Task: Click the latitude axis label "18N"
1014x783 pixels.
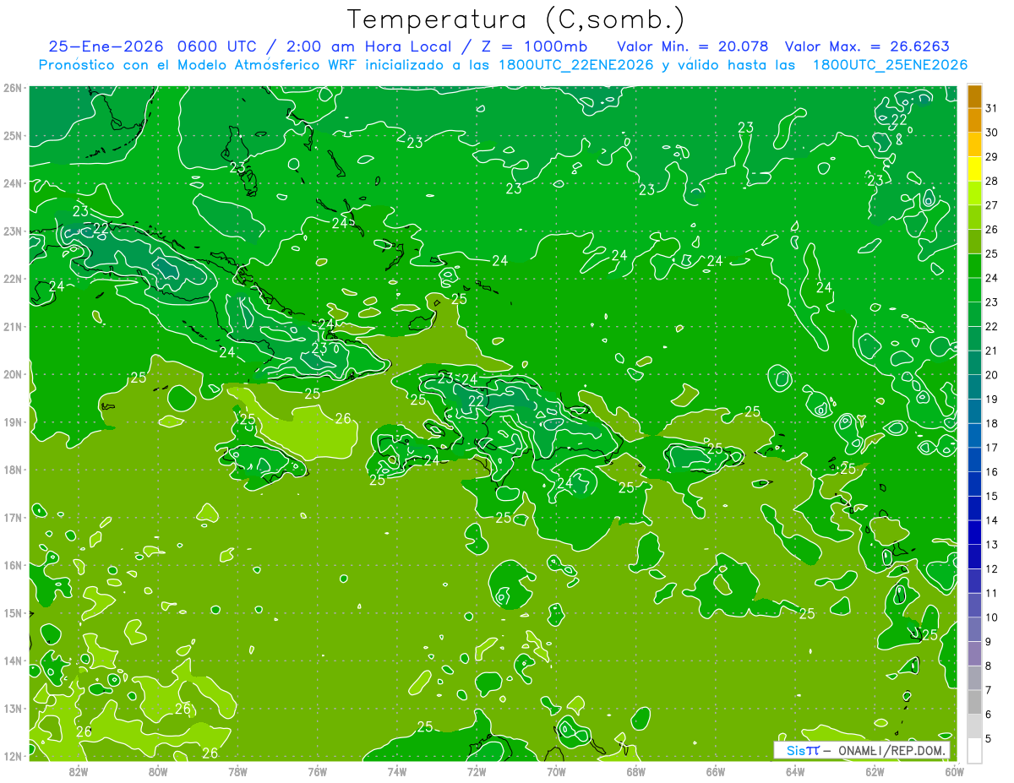Action: (13, 470)
